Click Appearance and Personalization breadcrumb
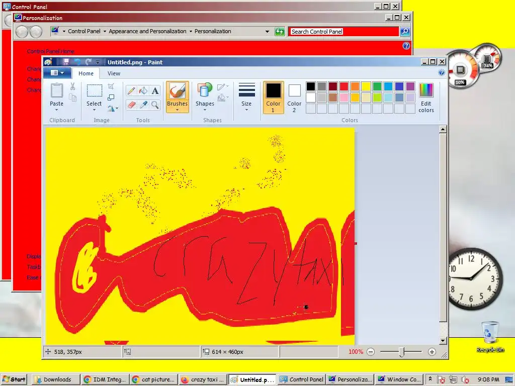 (147, 31)
